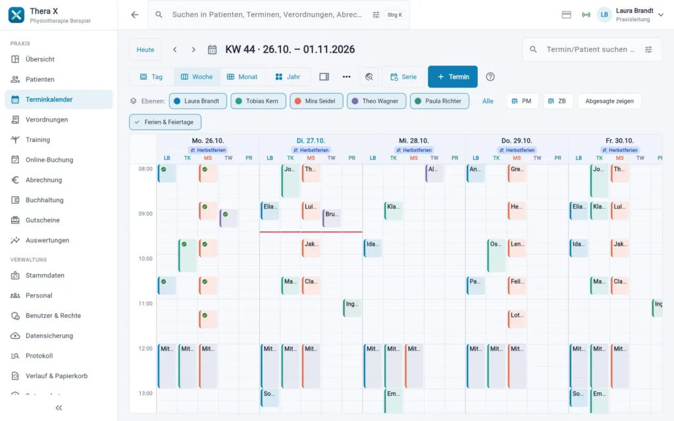674x421 pixels.
Task: Click the Di. 27.10. day header
Action: click(x=311, y=141)
